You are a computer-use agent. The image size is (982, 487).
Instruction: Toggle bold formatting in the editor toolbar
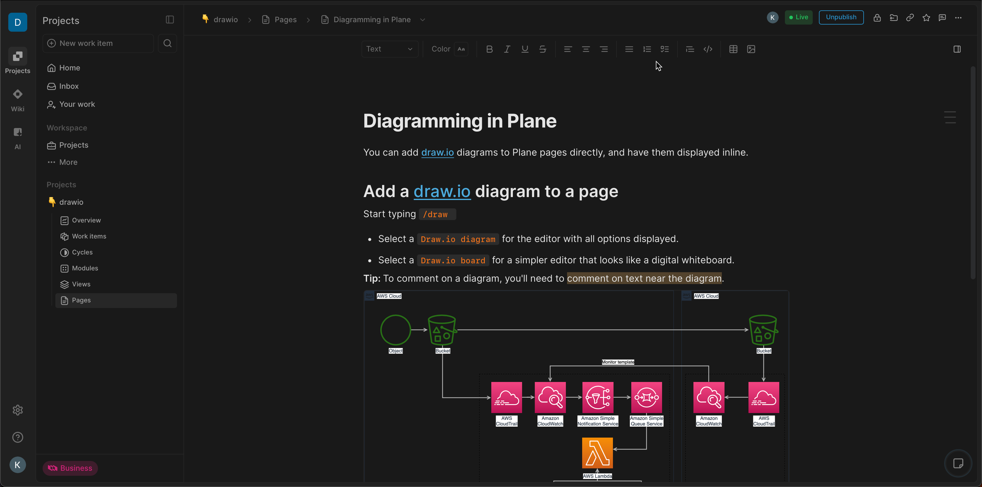490,49
